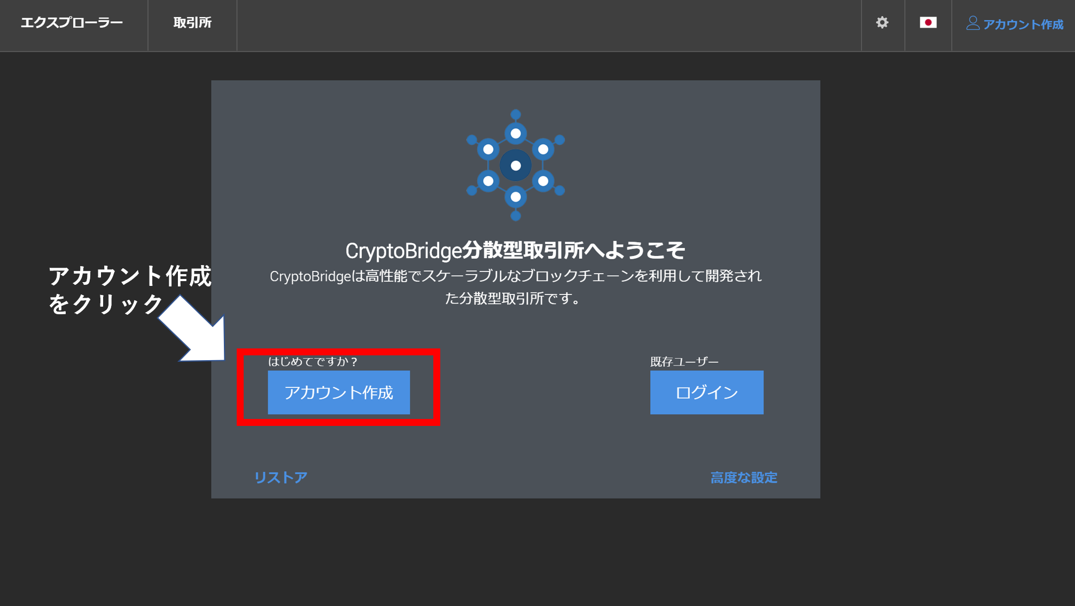
Task: Click the blue アカウント作成 button
Action: coord(339,392)
